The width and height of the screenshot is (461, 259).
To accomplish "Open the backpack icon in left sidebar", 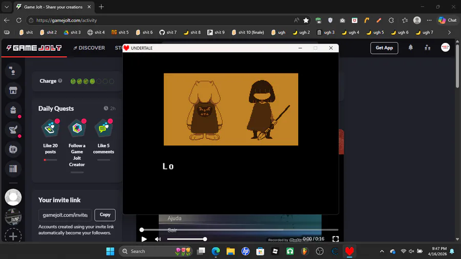I will (x=13, y=110).
